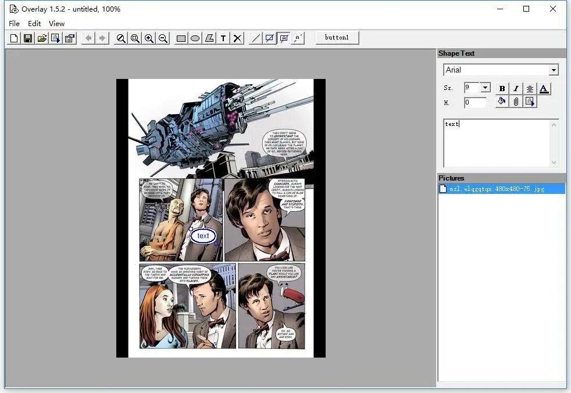Maximize the Overlay window
The image size is (571, 393).
point(526,9)
